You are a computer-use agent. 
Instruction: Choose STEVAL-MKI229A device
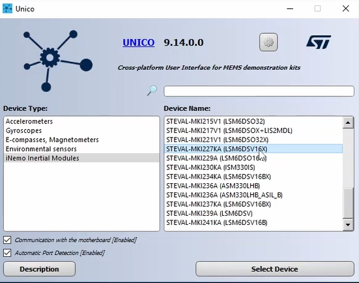(253, 158)
